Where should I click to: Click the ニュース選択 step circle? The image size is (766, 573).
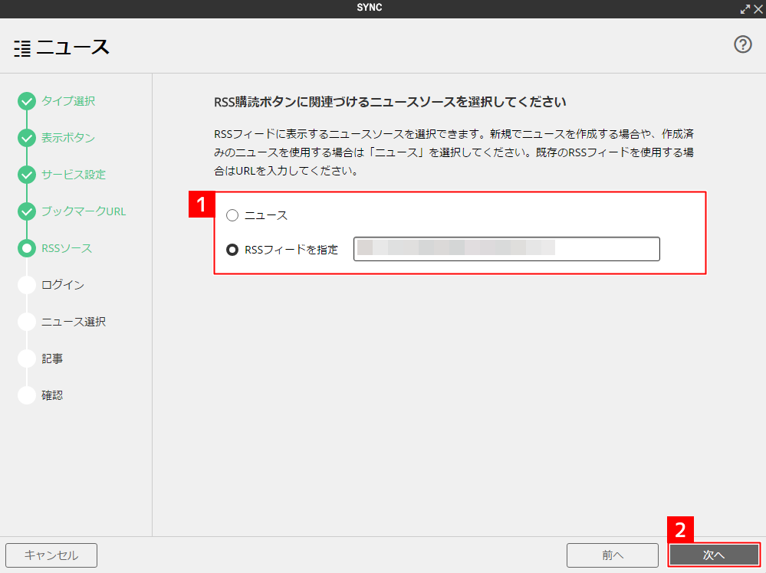(x=27, y=322)
